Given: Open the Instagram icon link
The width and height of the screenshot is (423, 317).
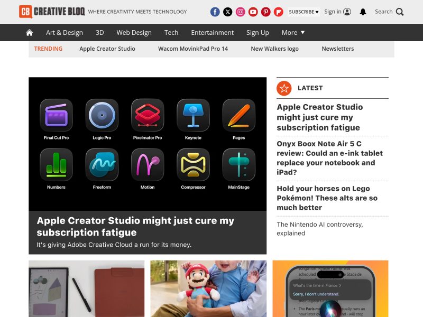Looking at the screenshot, I should click(x=241, y=12).
